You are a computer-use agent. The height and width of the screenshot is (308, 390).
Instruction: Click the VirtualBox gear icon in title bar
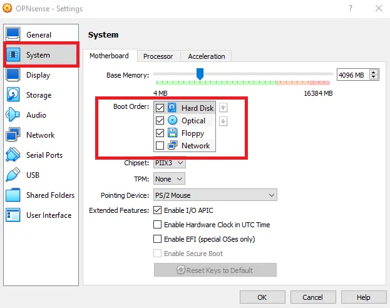[x=8, y=8]
